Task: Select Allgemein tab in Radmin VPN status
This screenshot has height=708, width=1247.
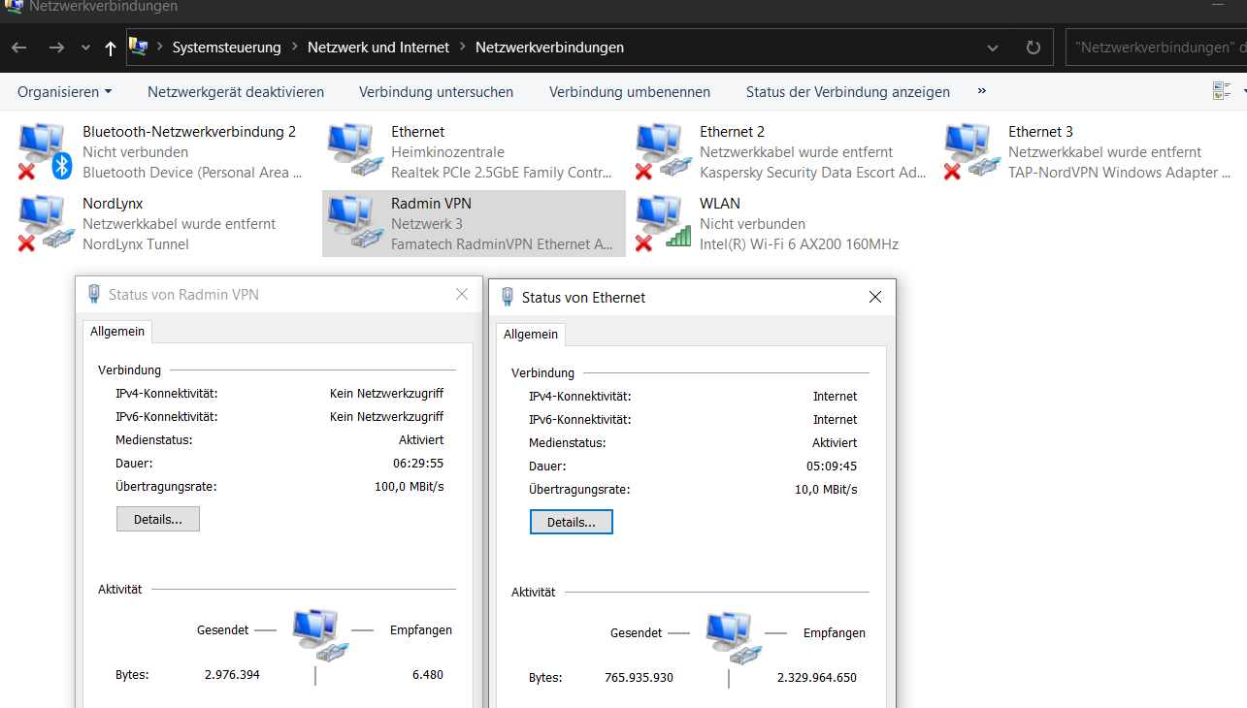Action: 117,331
